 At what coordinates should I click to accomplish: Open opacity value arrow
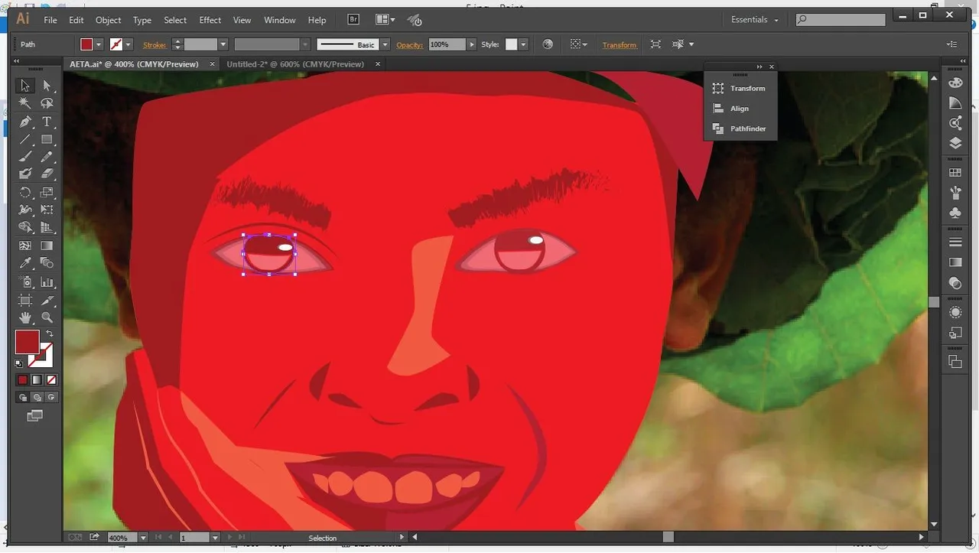(472, 44)
